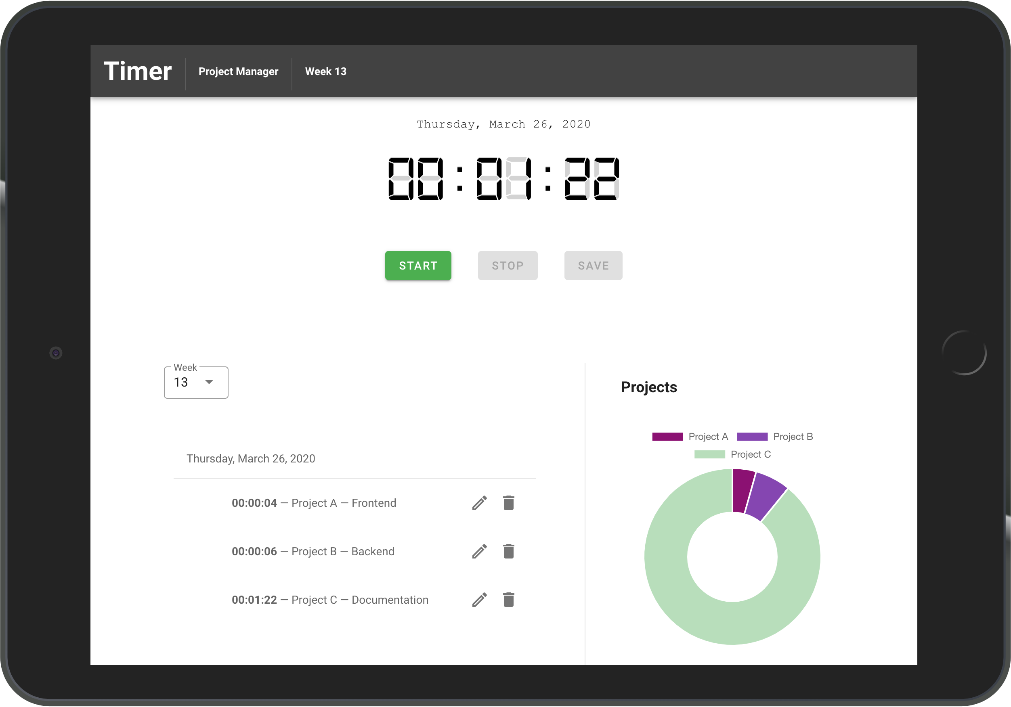Image resolution: width=1011 pixels, height=707 pixels.
Task: Edit the Project C Documentation entry
Action: (x=480, y=600)
